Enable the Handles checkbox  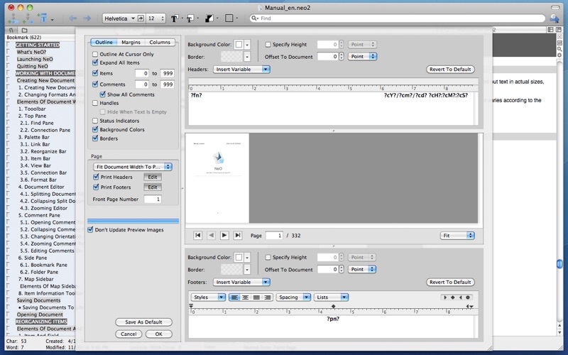click(x=95, y=103)
